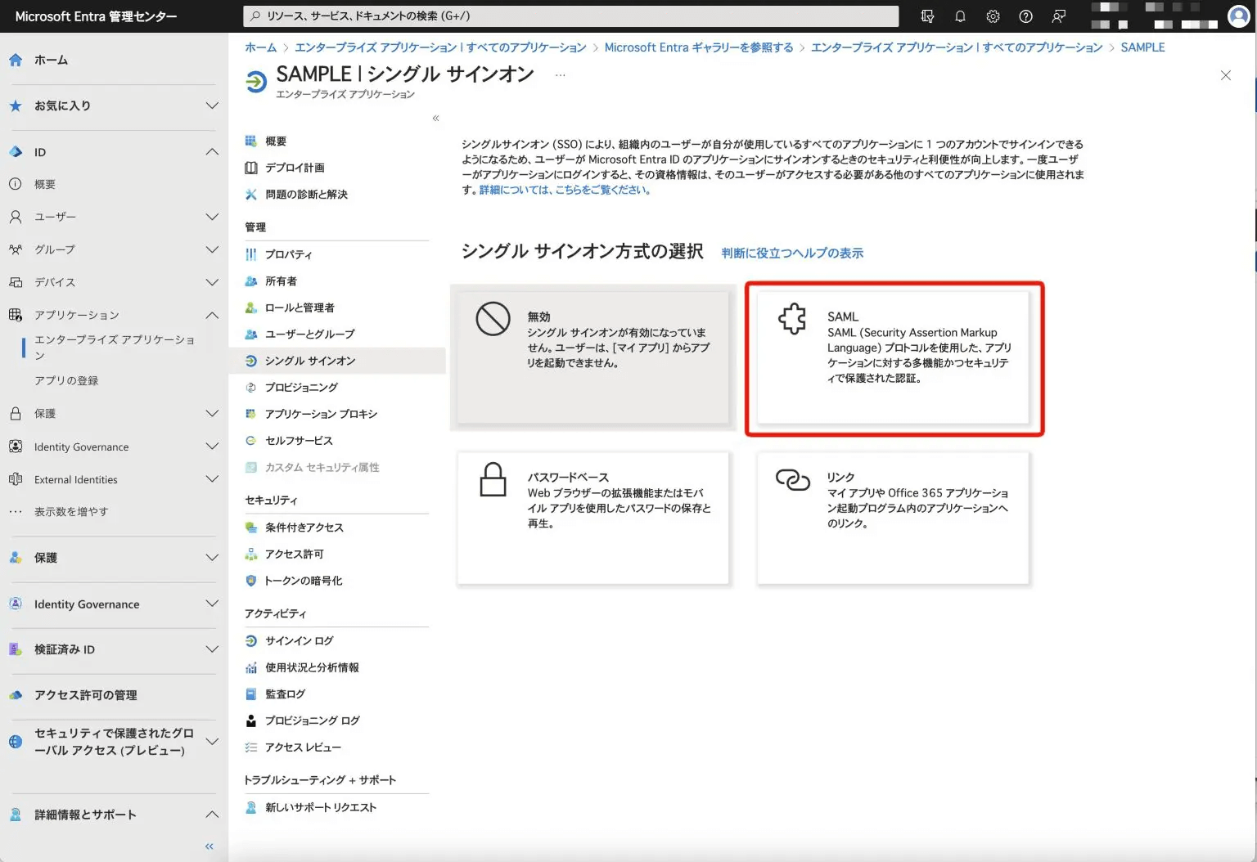Click the shield icon beside トークンの暗号化
The image size is (1257, 862).
(x=251, y=581)
